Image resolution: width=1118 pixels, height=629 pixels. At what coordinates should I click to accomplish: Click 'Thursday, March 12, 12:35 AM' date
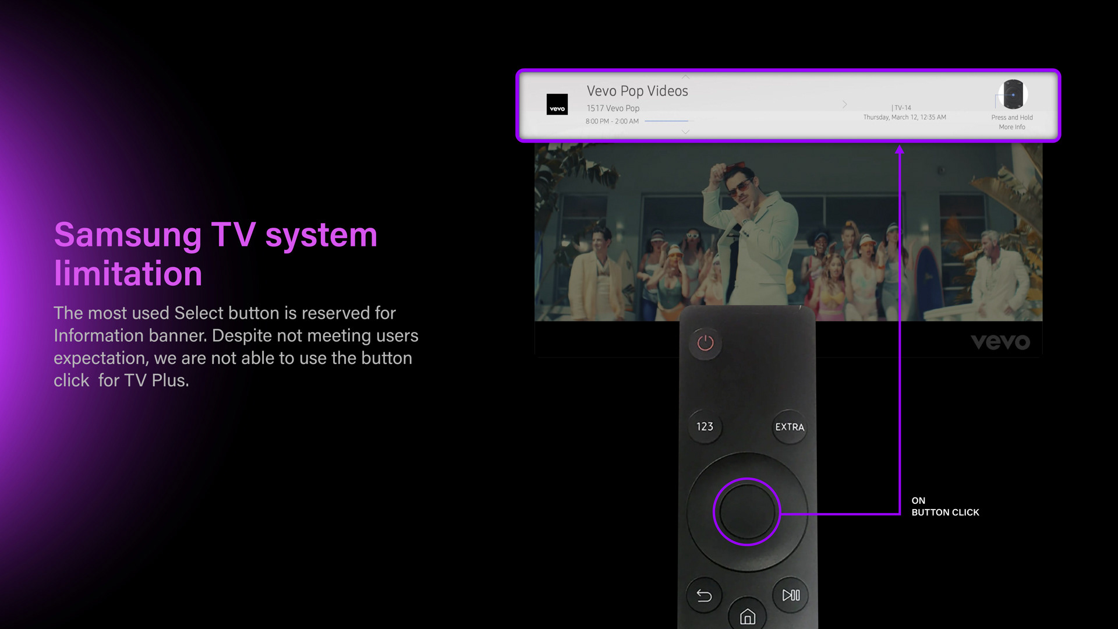coord(904,117)
